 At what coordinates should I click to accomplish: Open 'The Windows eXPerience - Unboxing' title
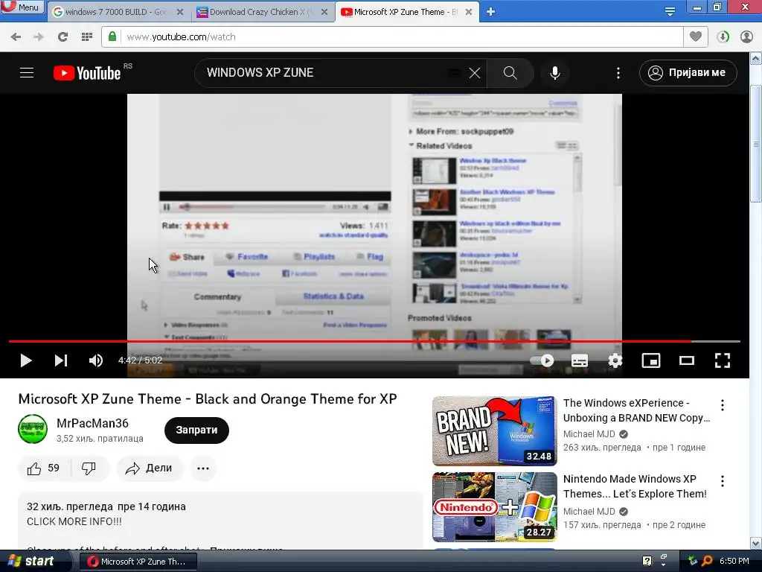(637, 410)
